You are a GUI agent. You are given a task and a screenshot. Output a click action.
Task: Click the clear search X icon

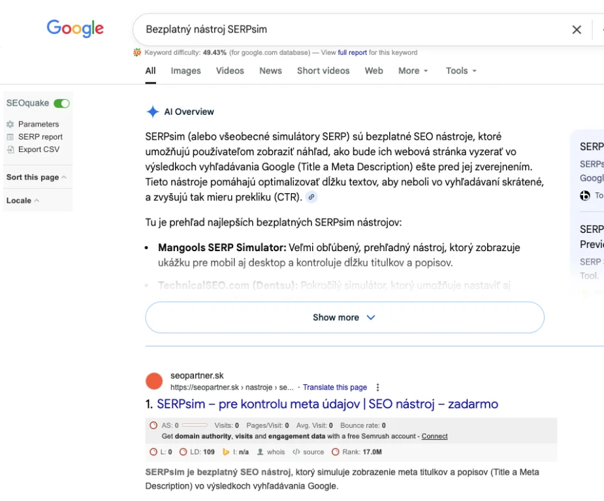click(x=577, y=29)
